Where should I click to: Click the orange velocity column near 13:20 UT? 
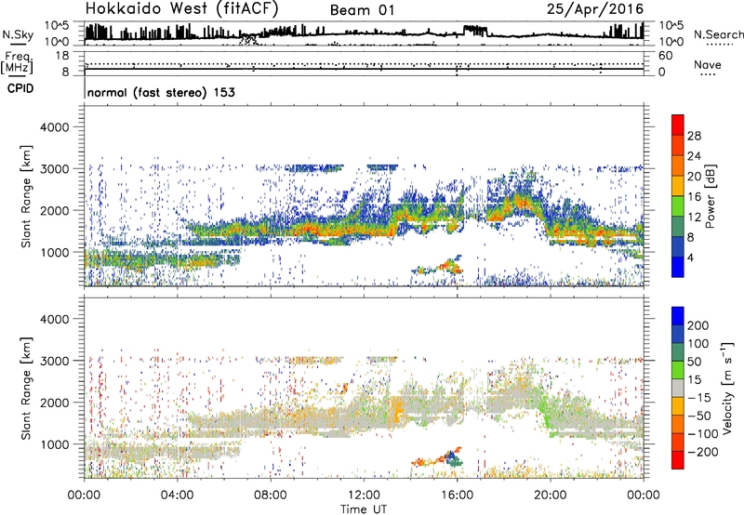[x=397, y=409]
